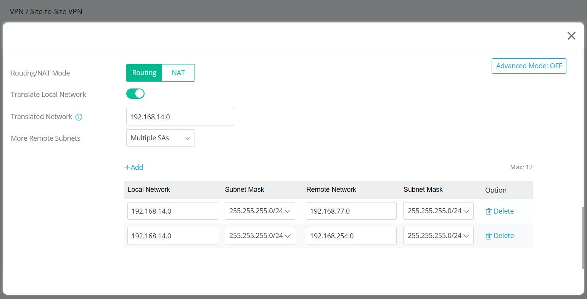Click Remote Network field containing 192.168.77.0
This screenshot has width=587, height=299.
pyautogui.click(x=351, y=211)
